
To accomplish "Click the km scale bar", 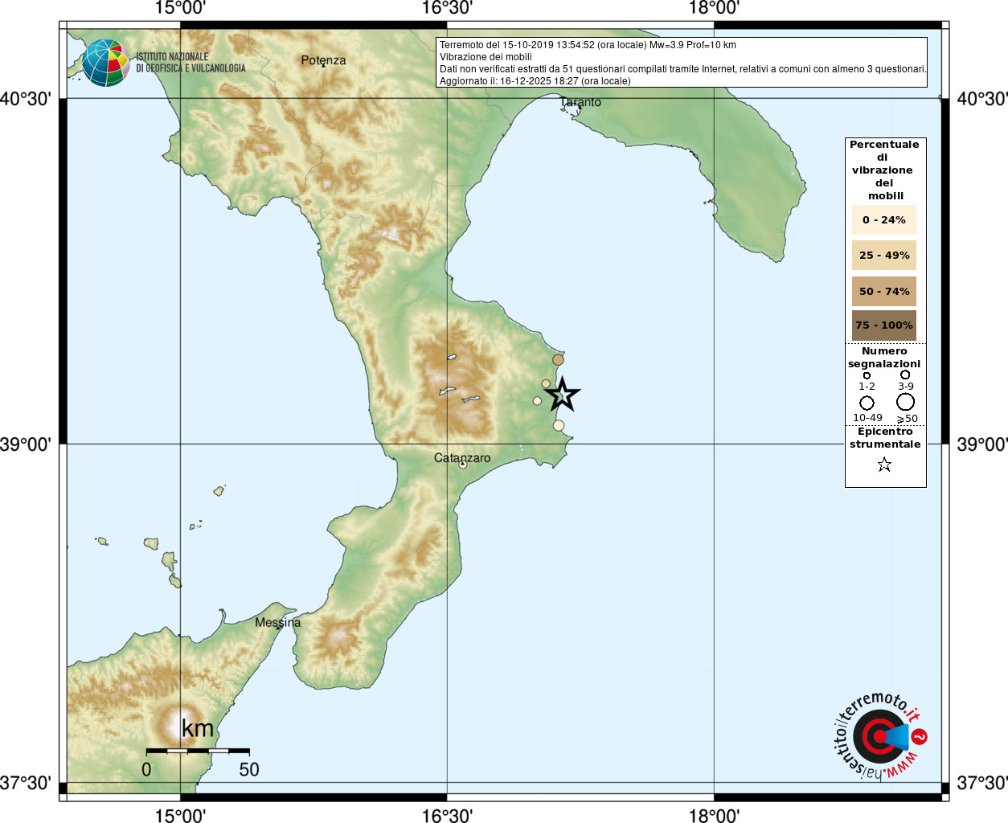I will (198, 751).
